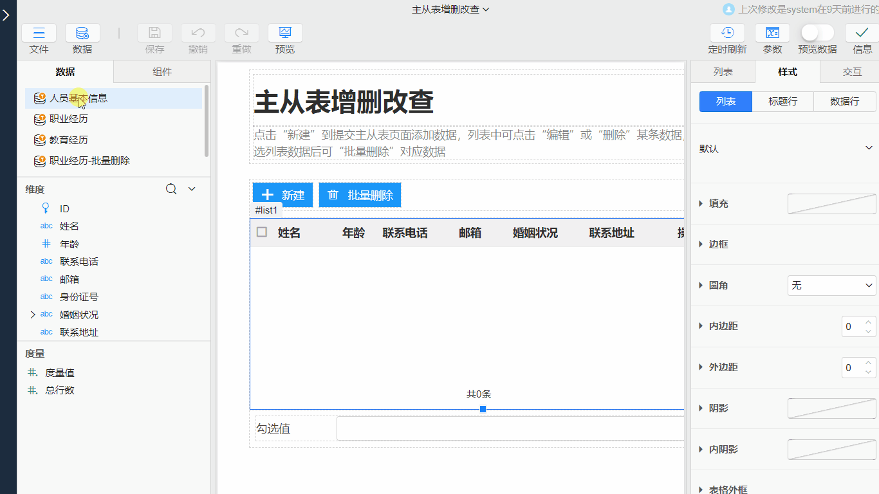Select the 职业经历-批量删除 dataset
The height and width of the screenshot is (494, 879).
pos(113,160)
